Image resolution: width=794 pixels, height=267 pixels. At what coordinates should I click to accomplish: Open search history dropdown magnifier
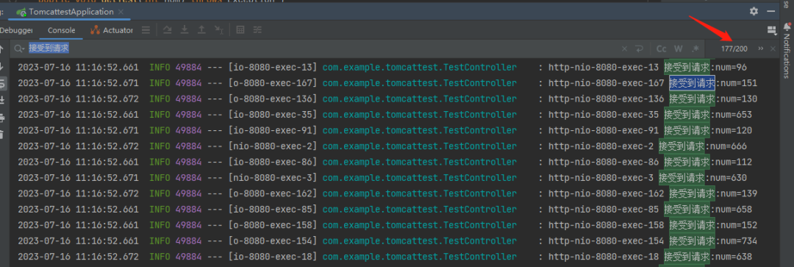19,49
